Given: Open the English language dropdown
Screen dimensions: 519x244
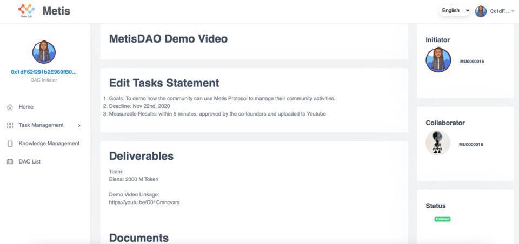Looking at the screenshot, I should click(x=455, y=11).
